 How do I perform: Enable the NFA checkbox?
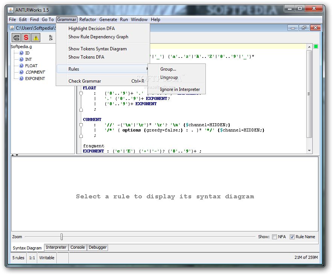(274, 237)
